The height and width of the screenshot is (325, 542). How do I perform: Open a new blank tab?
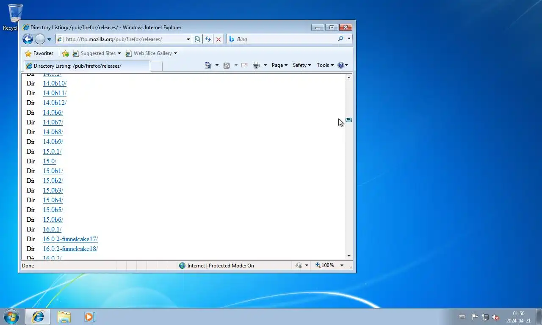point(156,66)
